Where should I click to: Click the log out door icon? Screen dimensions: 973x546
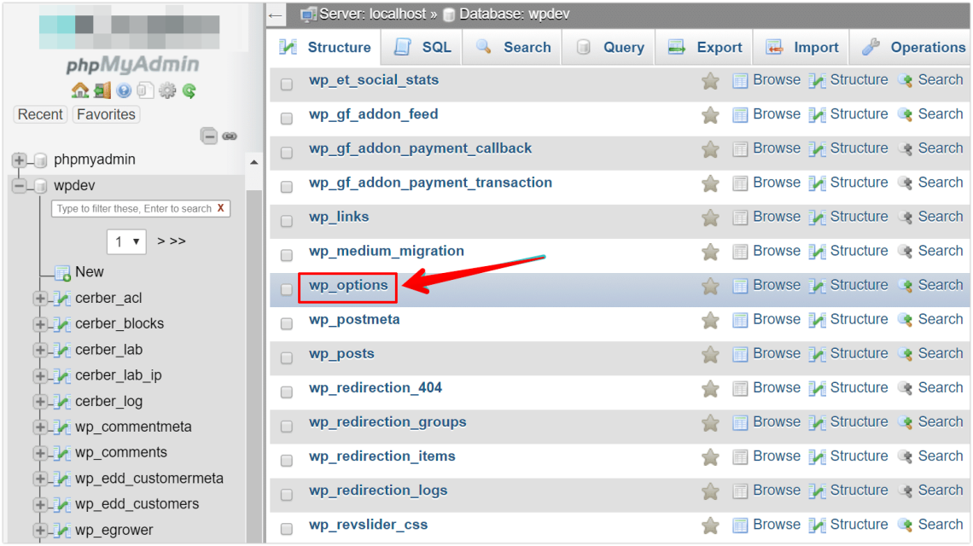[102, 90]
